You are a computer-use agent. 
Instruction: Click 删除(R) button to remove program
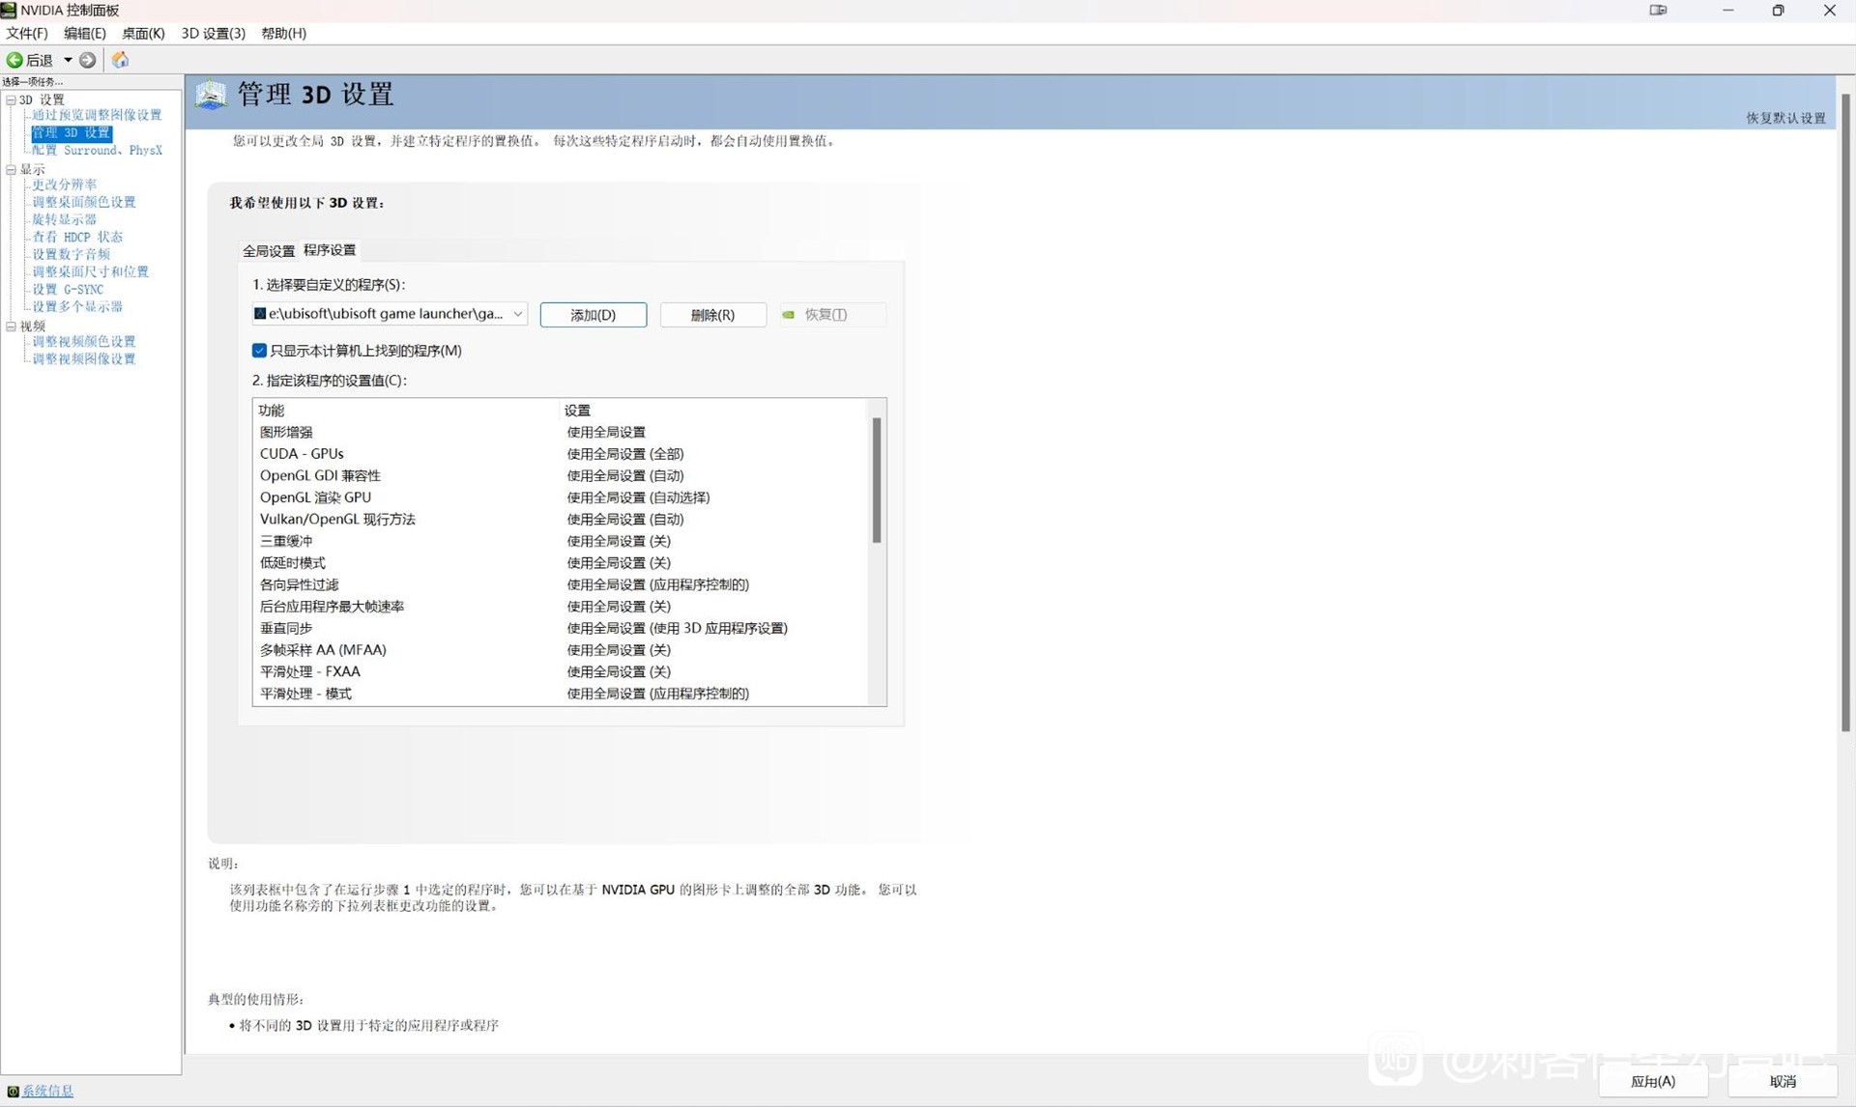[710, 314]
